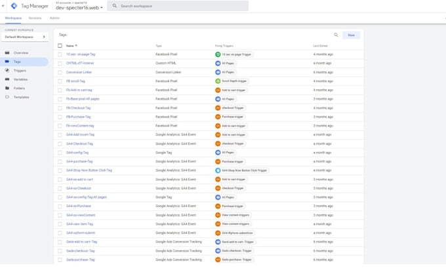Open the Overview sidebar icon
The height and width of the screenshot is (268, 446).
[x=7, y=52]
